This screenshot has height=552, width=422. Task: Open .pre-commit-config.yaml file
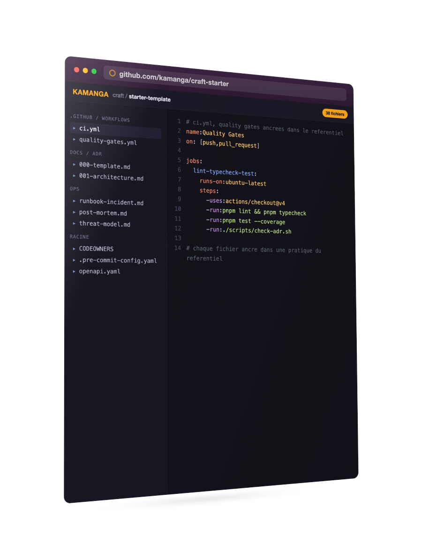[x=118, y=260]
